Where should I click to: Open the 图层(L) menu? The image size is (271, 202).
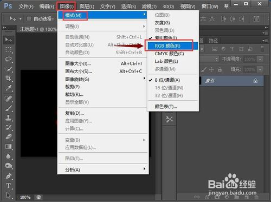pos(87,6)
